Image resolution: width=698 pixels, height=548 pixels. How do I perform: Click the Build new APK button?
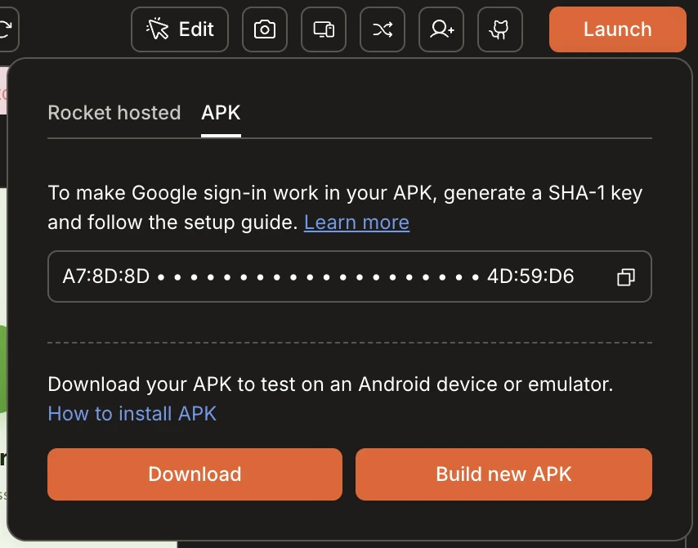point(503,474)
